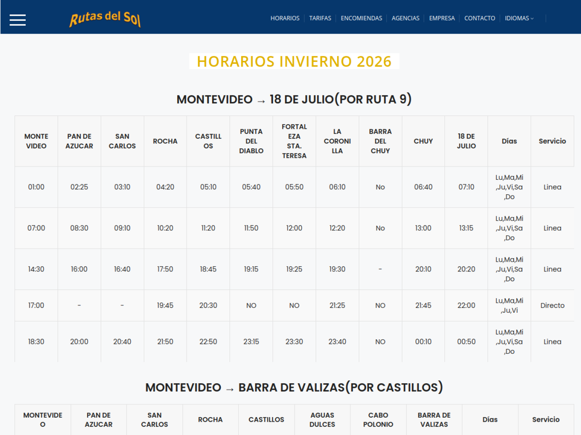Go to the TARIFAS page
The image size is (581, 435).
coord(320,18)
